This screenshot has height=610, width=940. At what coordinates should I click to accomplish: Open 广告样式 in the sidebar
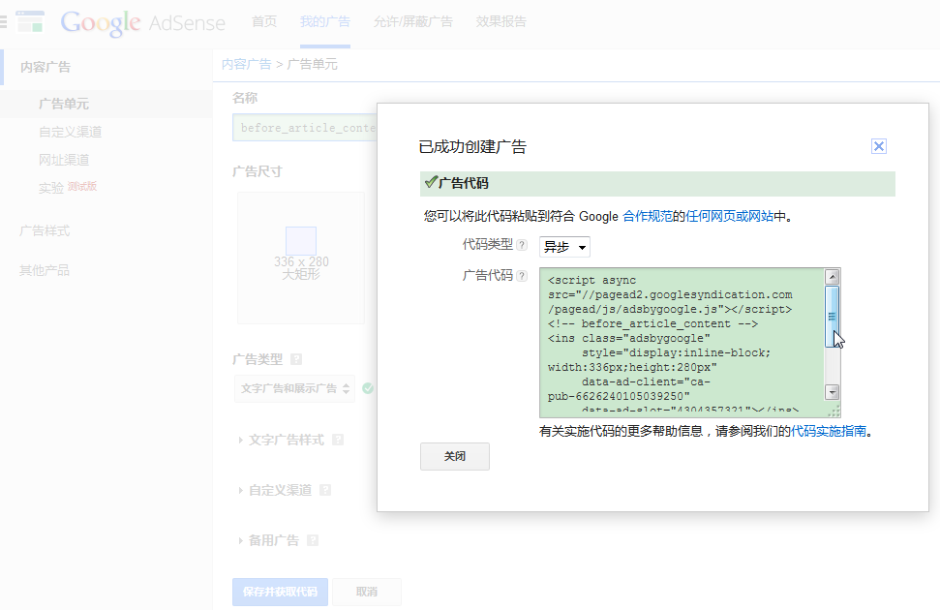pyautogui.click(x=45, y=230)
